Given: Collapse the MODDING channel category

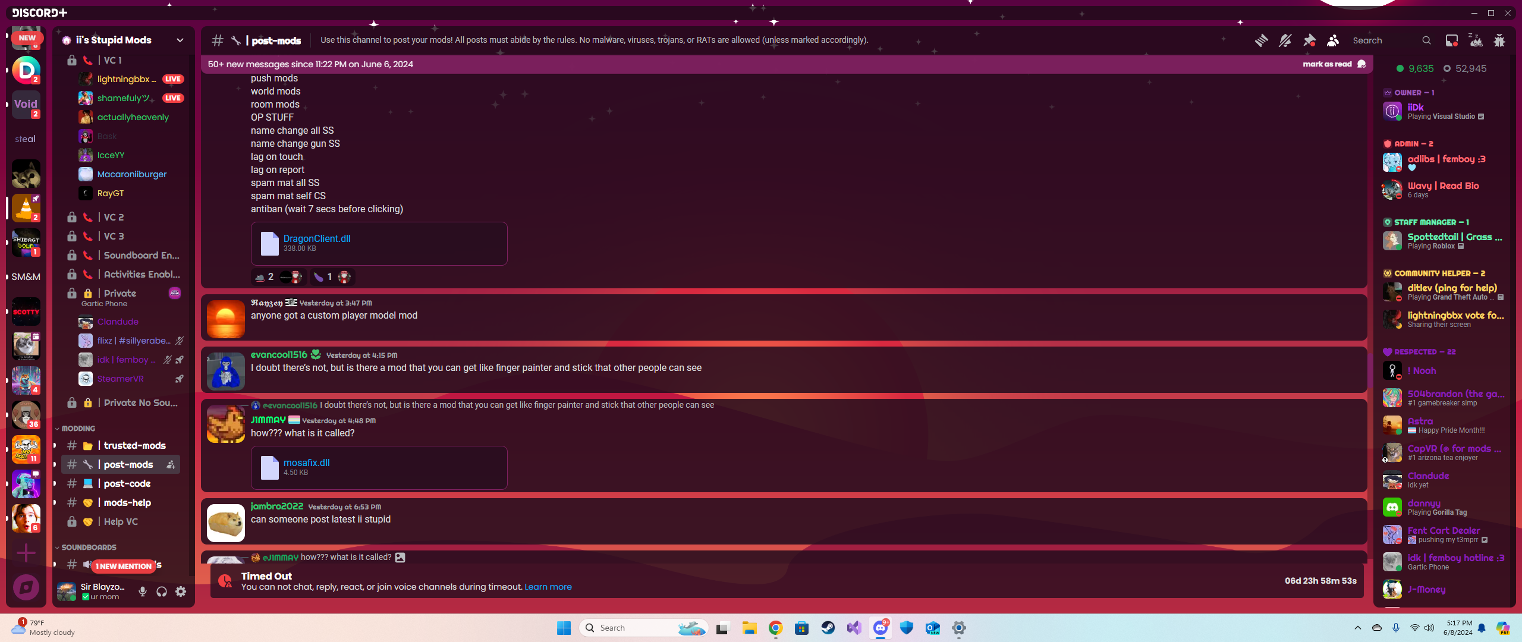Looking at the screenshot, I should (77, 429).
